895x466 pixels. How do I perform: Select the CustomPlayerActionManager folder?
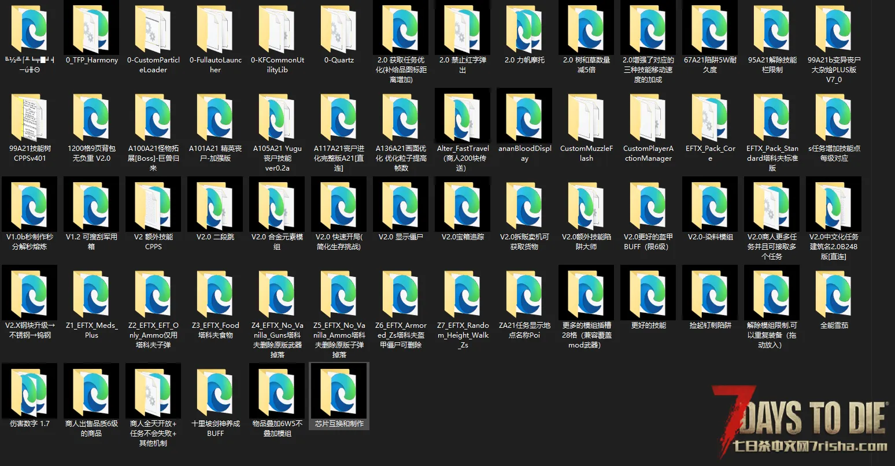point(648,117)
